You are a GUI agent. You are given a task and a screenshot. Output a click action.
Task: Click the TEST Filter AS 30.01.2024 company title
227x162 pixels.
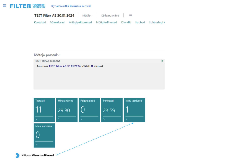click(x=54, y=16)
